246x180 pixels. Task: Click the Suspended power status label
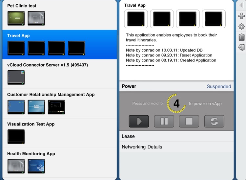tap(219, 86)
